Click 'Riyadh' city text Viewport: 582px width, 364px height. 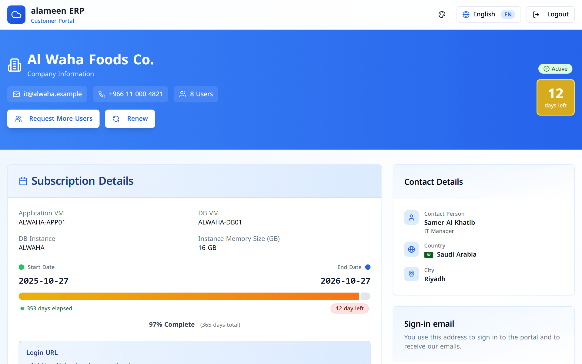click(x=435, y=279)
